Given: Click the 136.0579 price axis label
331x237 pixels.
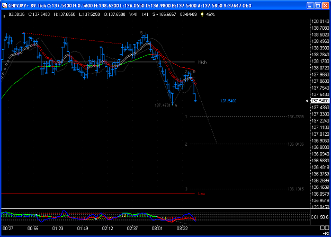Looking at the screenshot, I should coord(320,194).
